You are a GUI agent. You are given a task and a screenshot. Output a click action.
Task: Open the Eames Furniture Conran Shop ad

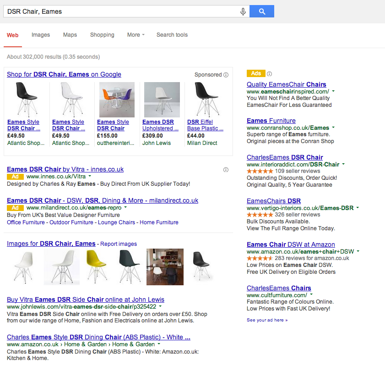coord(271,121)
